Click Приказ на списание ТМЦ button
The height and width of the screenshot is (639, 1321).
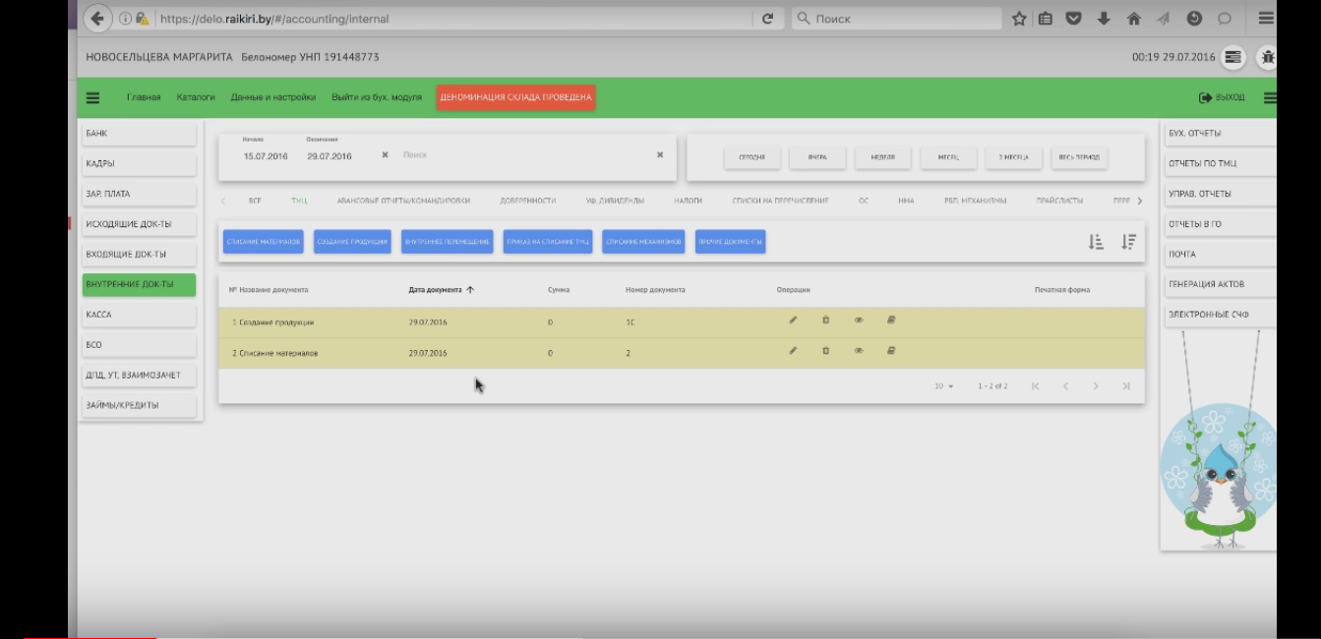(x=548, y=242)
